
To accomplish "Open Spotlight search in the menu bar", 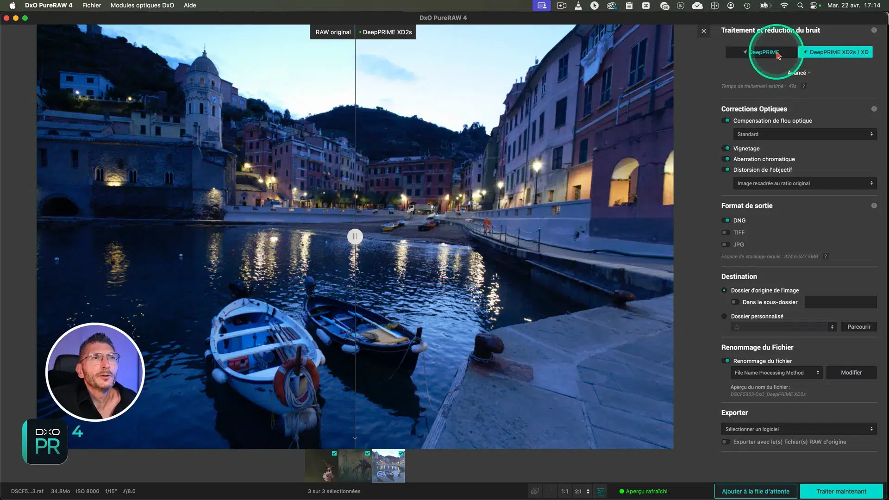I will [x=800, y=6].
